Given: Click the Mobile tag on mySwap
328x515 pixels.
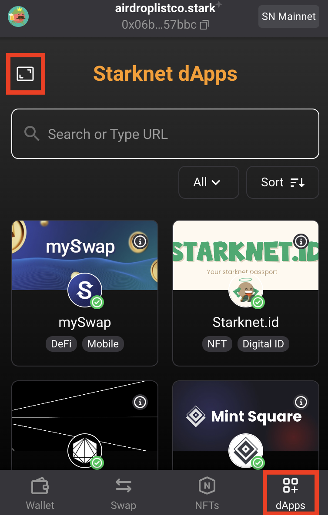Looking at the screenshot, I should coord(103,344).
